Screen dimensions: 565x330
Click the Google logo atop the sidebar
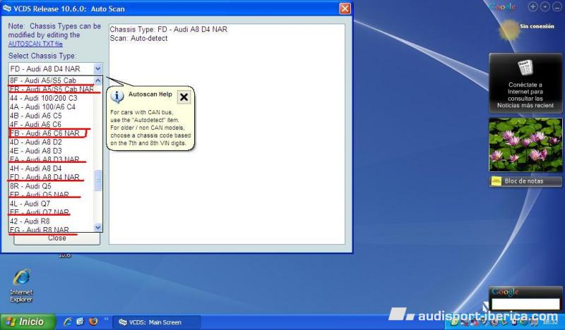pos(502,7)
